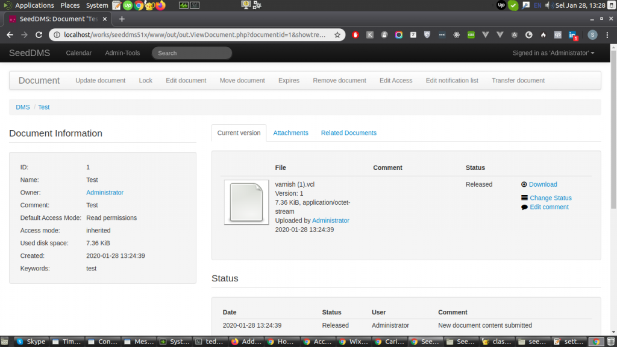Viewport: 617px width, 347px height.
Task: Open a new browser tab with plus button
Action: click(x=122, y=19)
